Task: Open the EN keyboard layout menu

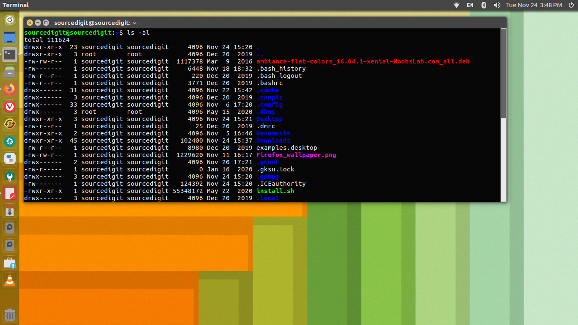Action: tap(470, 5)
